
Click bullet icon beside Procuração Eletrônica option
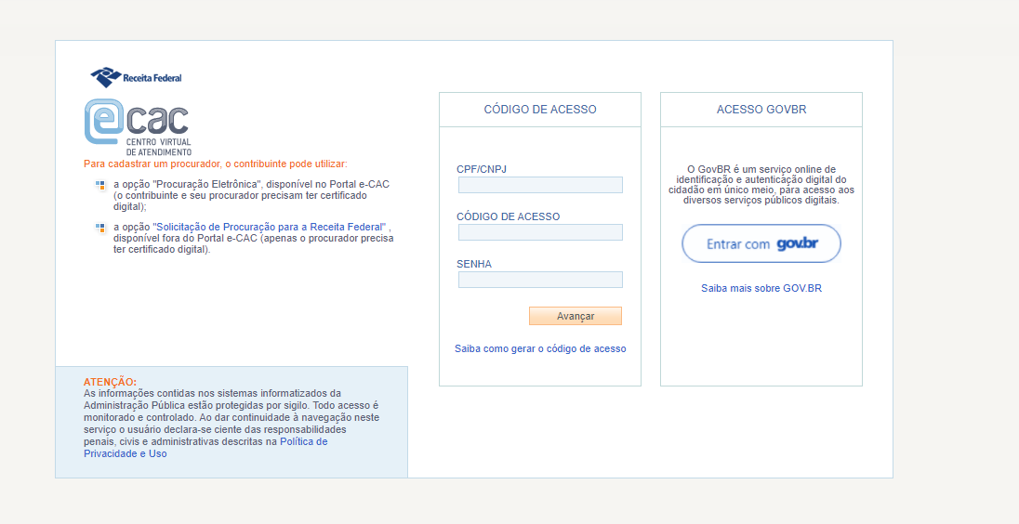[100, 185]
